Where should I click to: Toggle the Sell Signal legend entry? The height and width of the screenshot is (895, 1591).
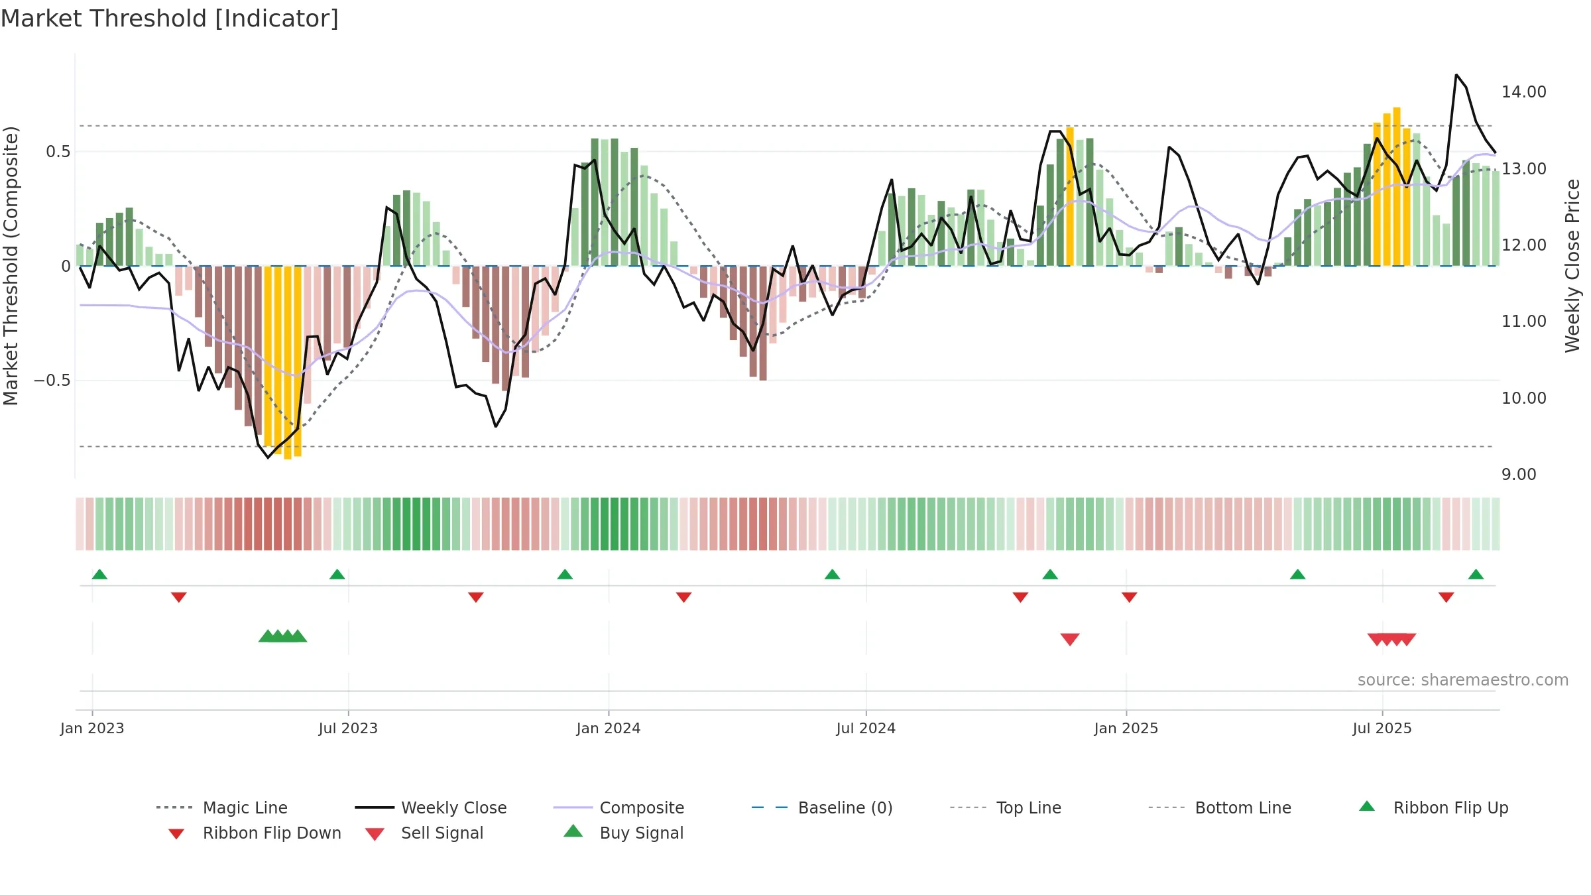(x=424, y=833)
